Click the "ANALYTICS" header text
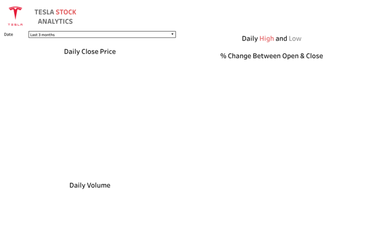 tap(55, 21)
